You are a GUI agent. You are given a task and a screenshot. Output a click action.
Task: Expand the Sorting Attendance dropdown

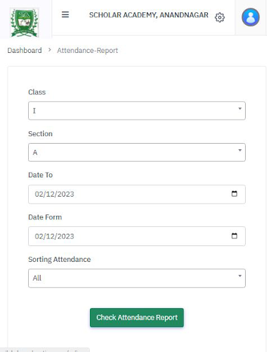[137, 278]
